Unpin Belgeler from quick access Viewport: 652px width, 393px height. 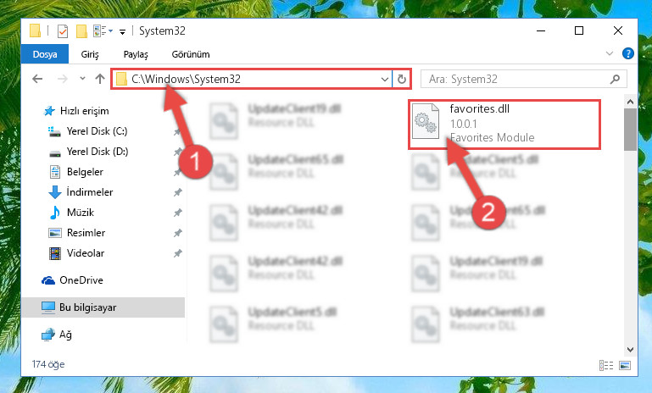[177, 172]
